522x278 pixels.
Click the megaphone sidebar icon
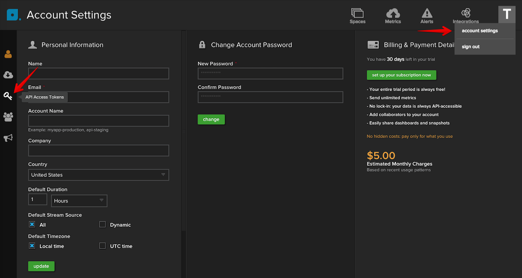coord(8,138)
